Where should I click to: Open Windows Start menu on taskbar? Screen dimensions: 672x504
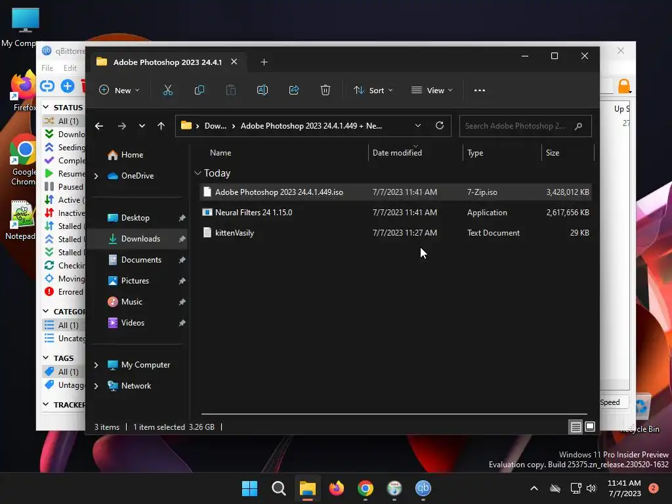250,488
